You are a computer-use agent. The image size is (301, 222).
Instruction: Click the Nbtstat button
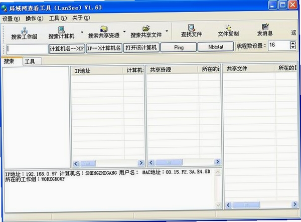pos(216,47)
